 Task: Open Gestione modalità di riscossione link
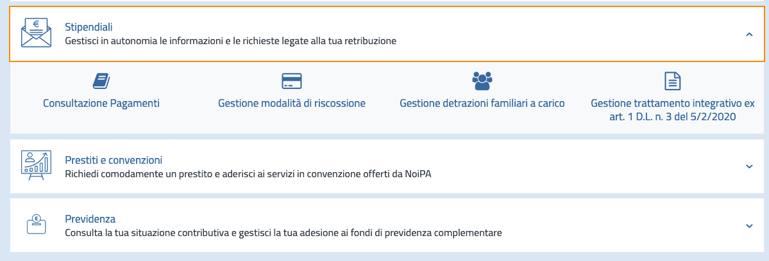point(292,103)
